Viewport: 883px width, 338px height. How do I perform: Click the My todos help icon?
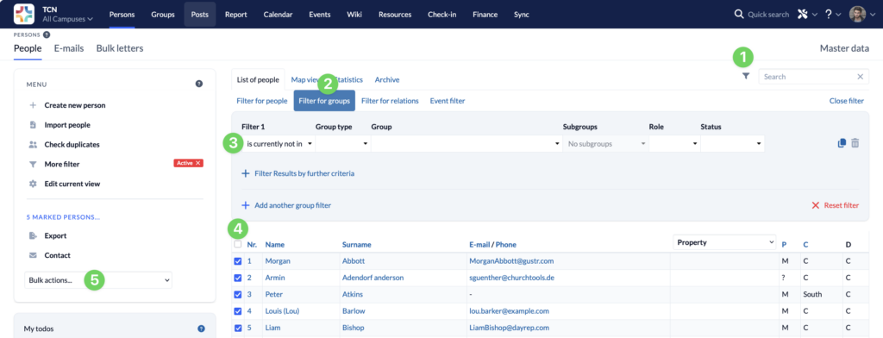[201, 329]
